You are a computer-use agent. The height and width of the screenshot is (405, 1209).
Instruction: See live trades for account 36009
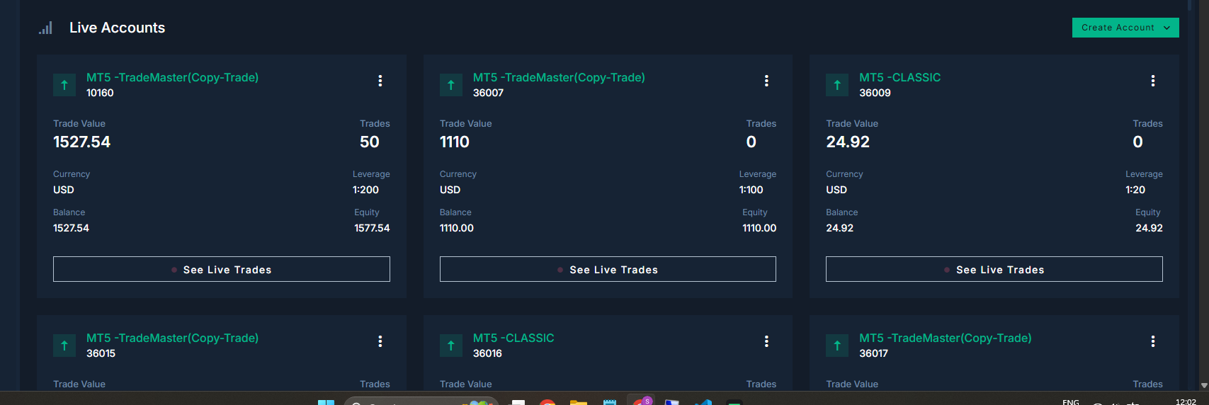tap(994, 269)
